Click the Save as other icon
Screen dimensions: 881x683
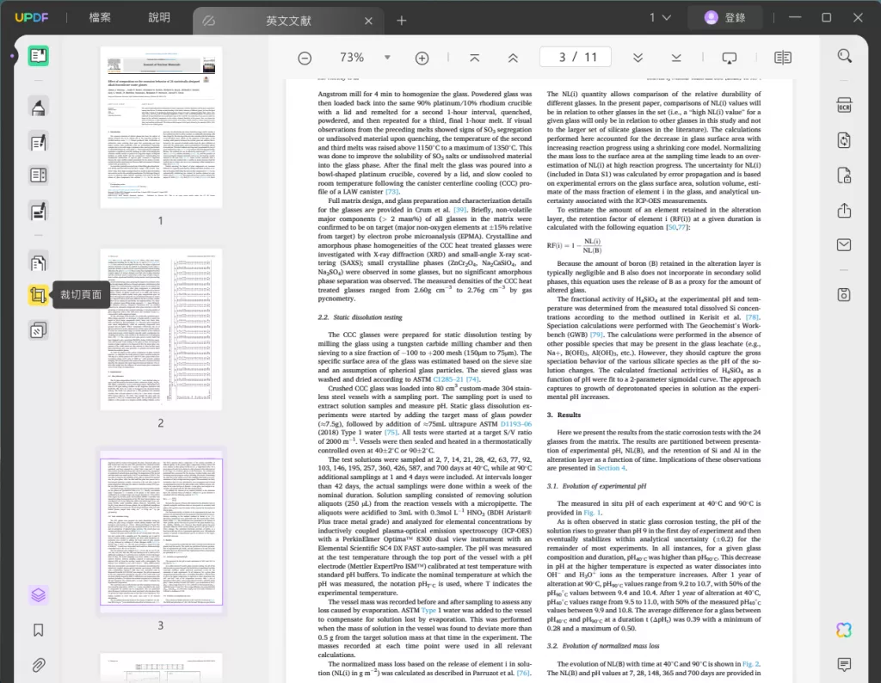(x=844, y=294)
